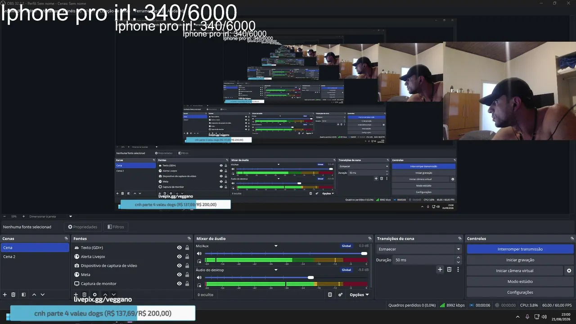Hide the Texto (GDI+) source
Screen dimensions: 576x324
click(x=180, y=247)
